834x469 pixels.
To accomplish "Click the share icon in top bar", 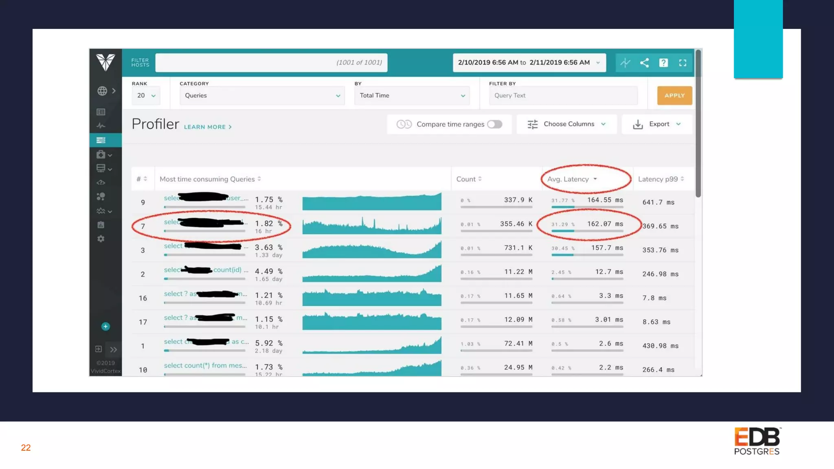I will pos(644,63).
